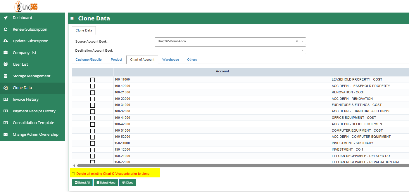Click the scroll-left arrow of the table
This screenshot has width=409, height=192.
click(x=74, y=166)
